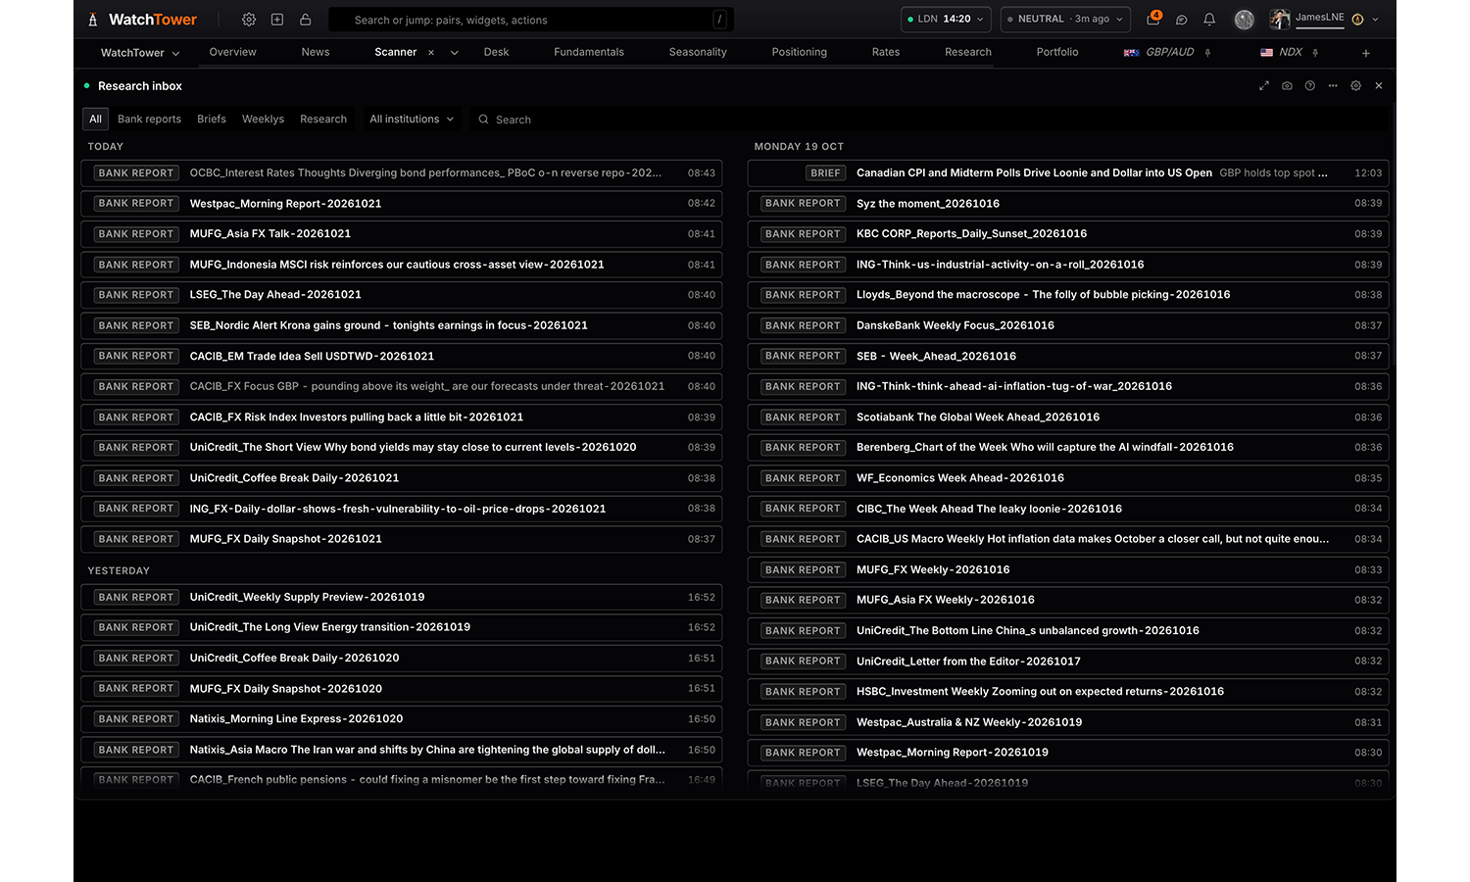Viewport: 1470px width, 882px height.
Task: Expand the Scanner tab dropdown chevron
Action: click(x=455, y=53)
